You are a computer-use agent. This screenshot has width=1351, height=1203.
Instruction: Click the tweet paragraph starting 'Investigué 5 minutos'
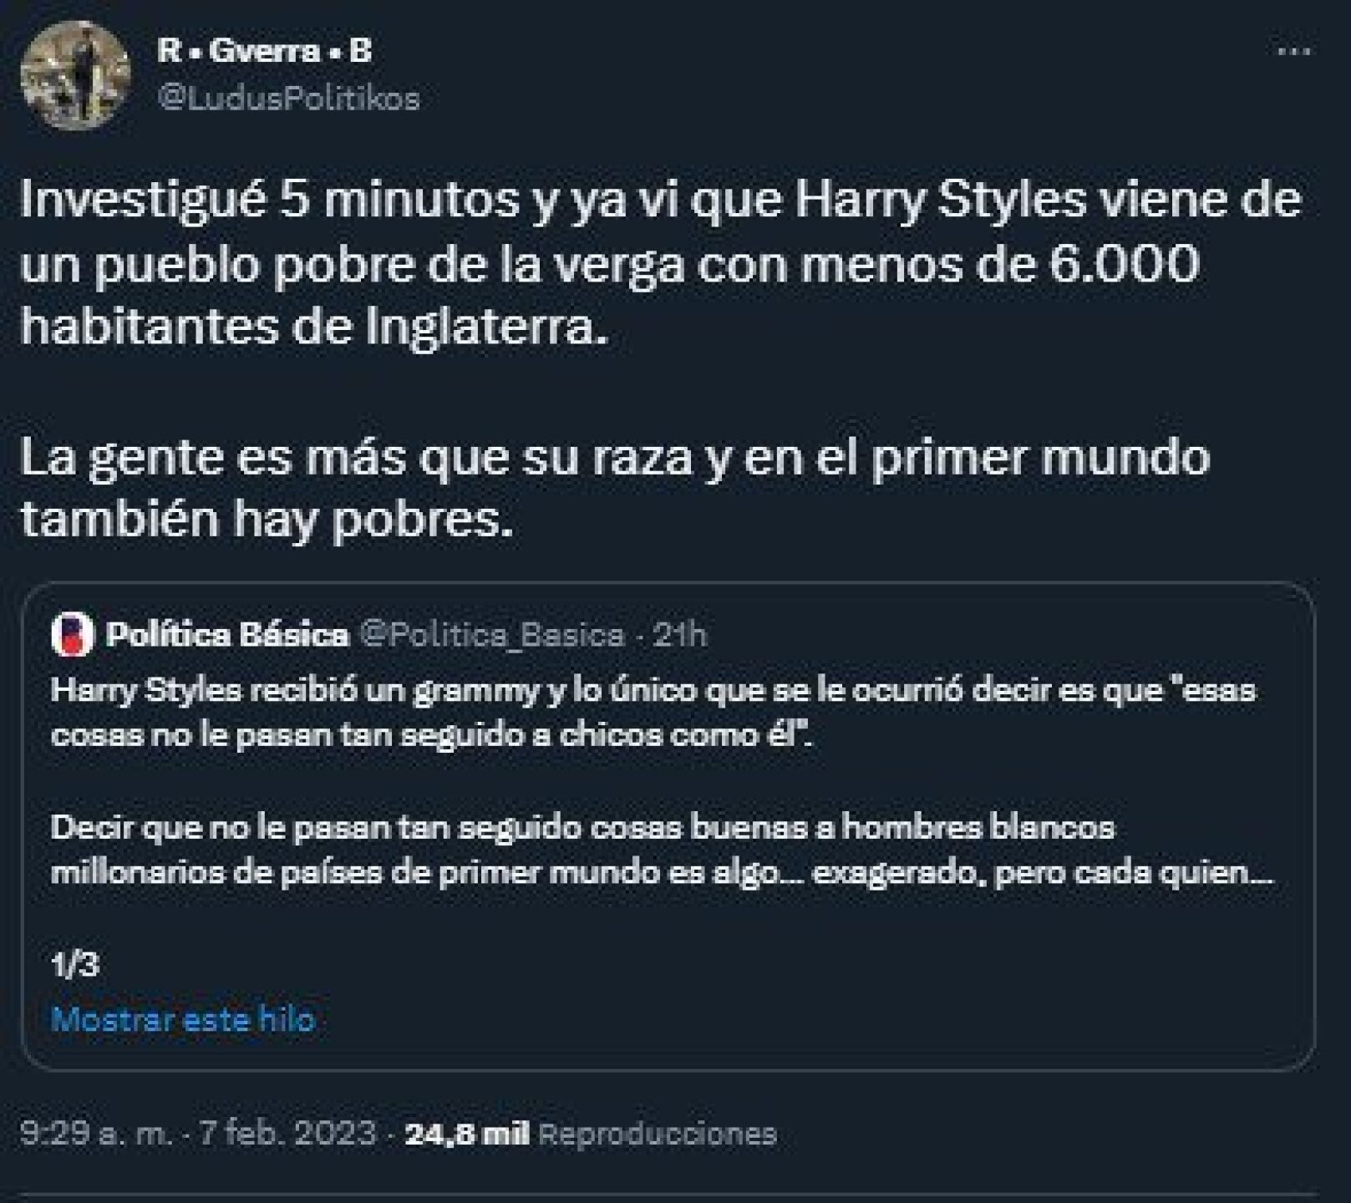[660, 265]
